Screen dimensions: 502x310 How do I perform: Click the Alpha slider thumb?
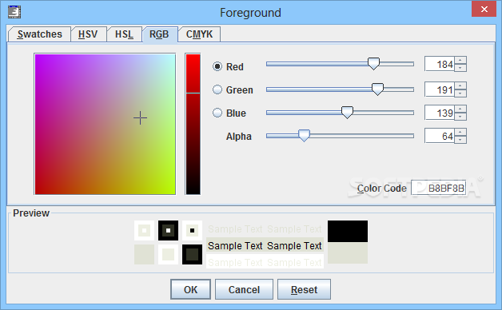pyautogui.click(x=304, y=135)
